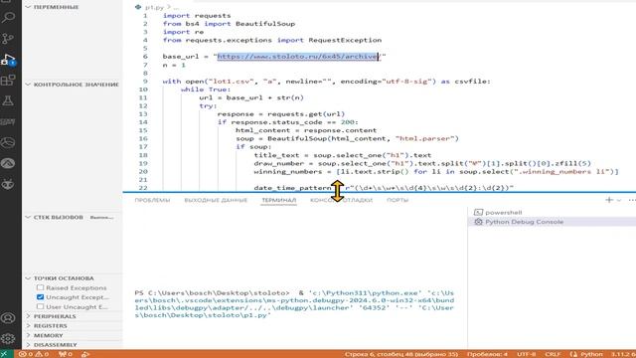636x358 pixels.
Task: Enable the User Uncaught Exceptions checkbox
Action: pyautogui.click(x=40, y=306)
